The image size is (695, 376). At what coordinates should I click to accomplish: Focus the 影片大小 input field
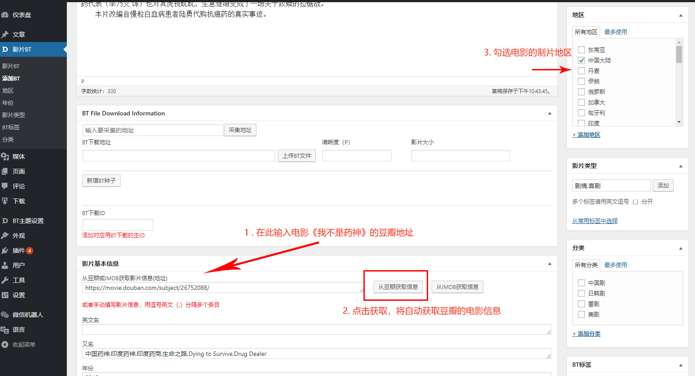click(x=461, y=156)
